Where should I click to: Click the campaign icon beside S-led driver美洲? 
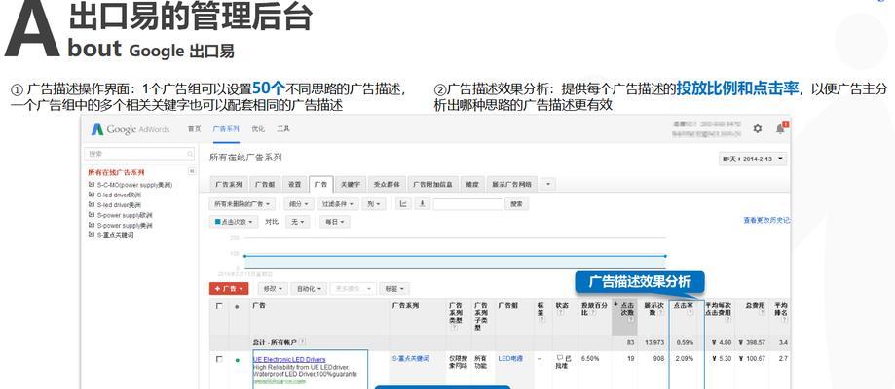(92, 205)
